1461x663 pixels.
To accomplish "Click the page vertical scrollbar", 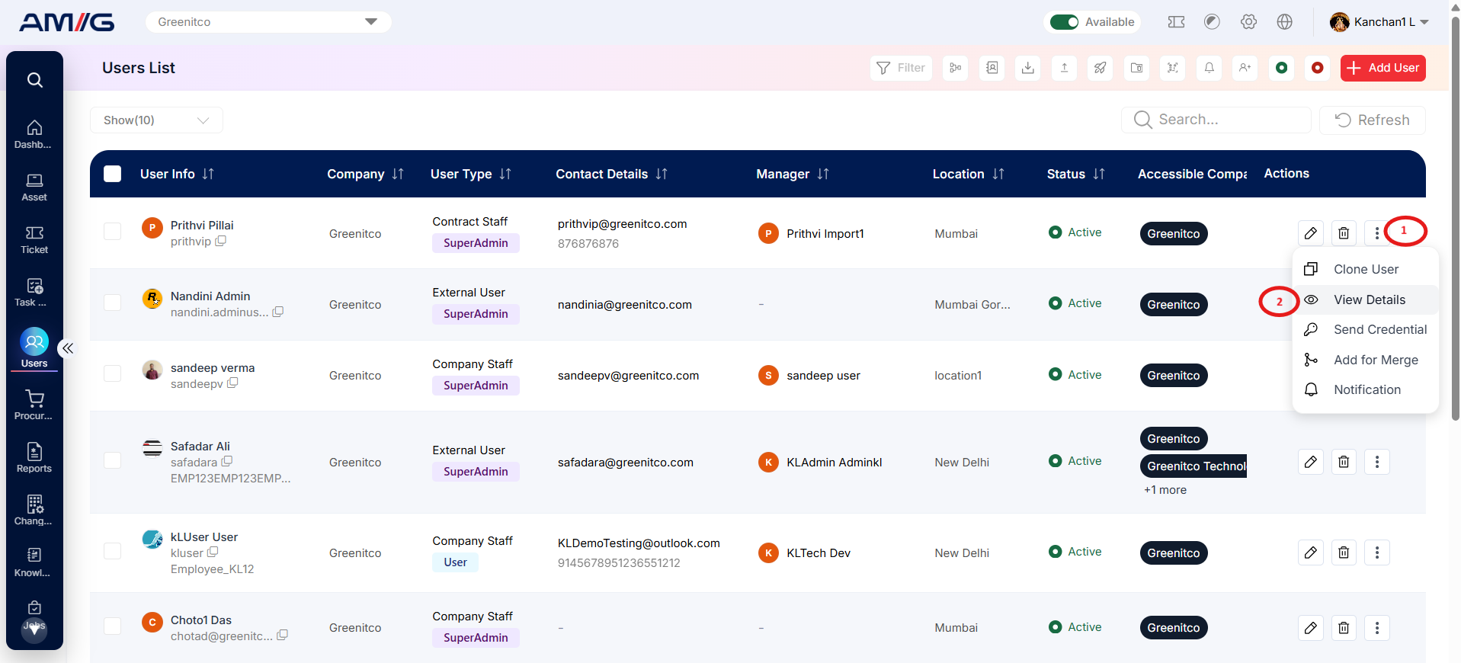I will point(1455,217).
